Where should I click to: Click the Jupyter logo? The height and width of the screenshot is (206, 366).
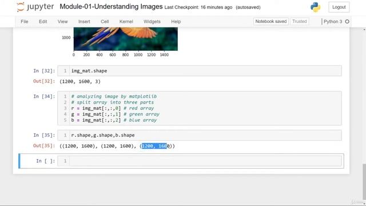pyautogui.click(x=35, y=7)
